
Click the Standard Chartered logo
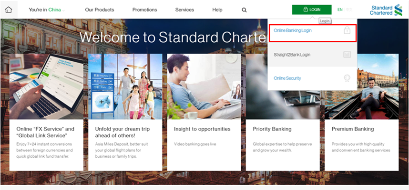[386, 10]
